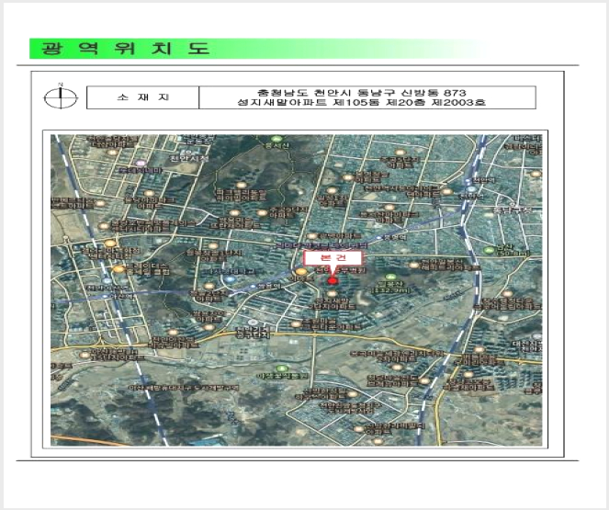Click the 제105동 제20층 제2003호 address line
609x510 pixels.
point(361,103)
